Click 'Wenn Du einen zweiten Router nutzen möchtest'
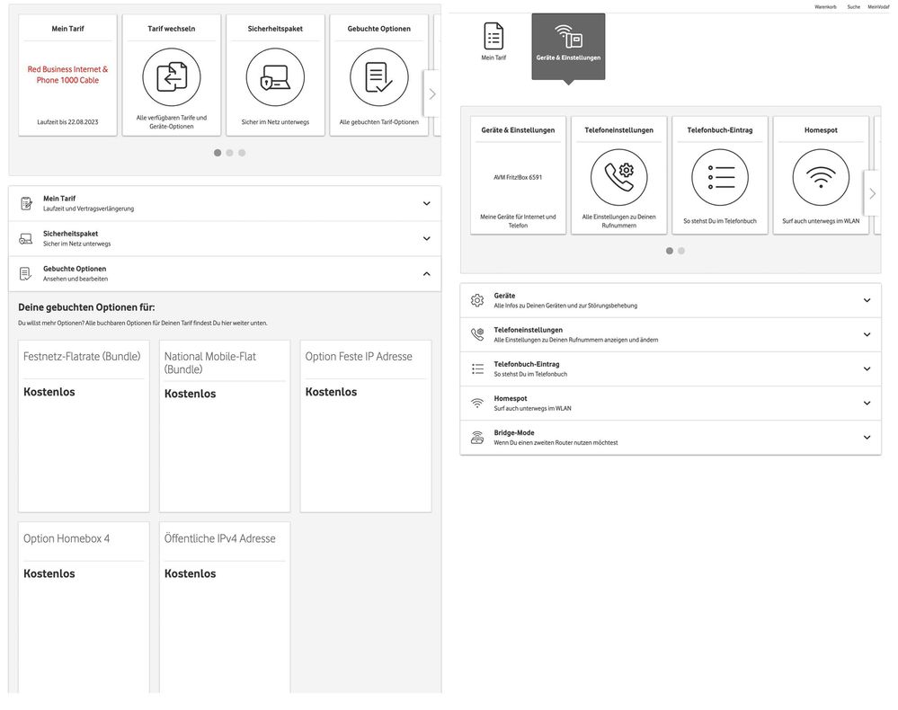The height and width of the screenshot is (710, 898). pyautogui.click(x=556, y=442)
